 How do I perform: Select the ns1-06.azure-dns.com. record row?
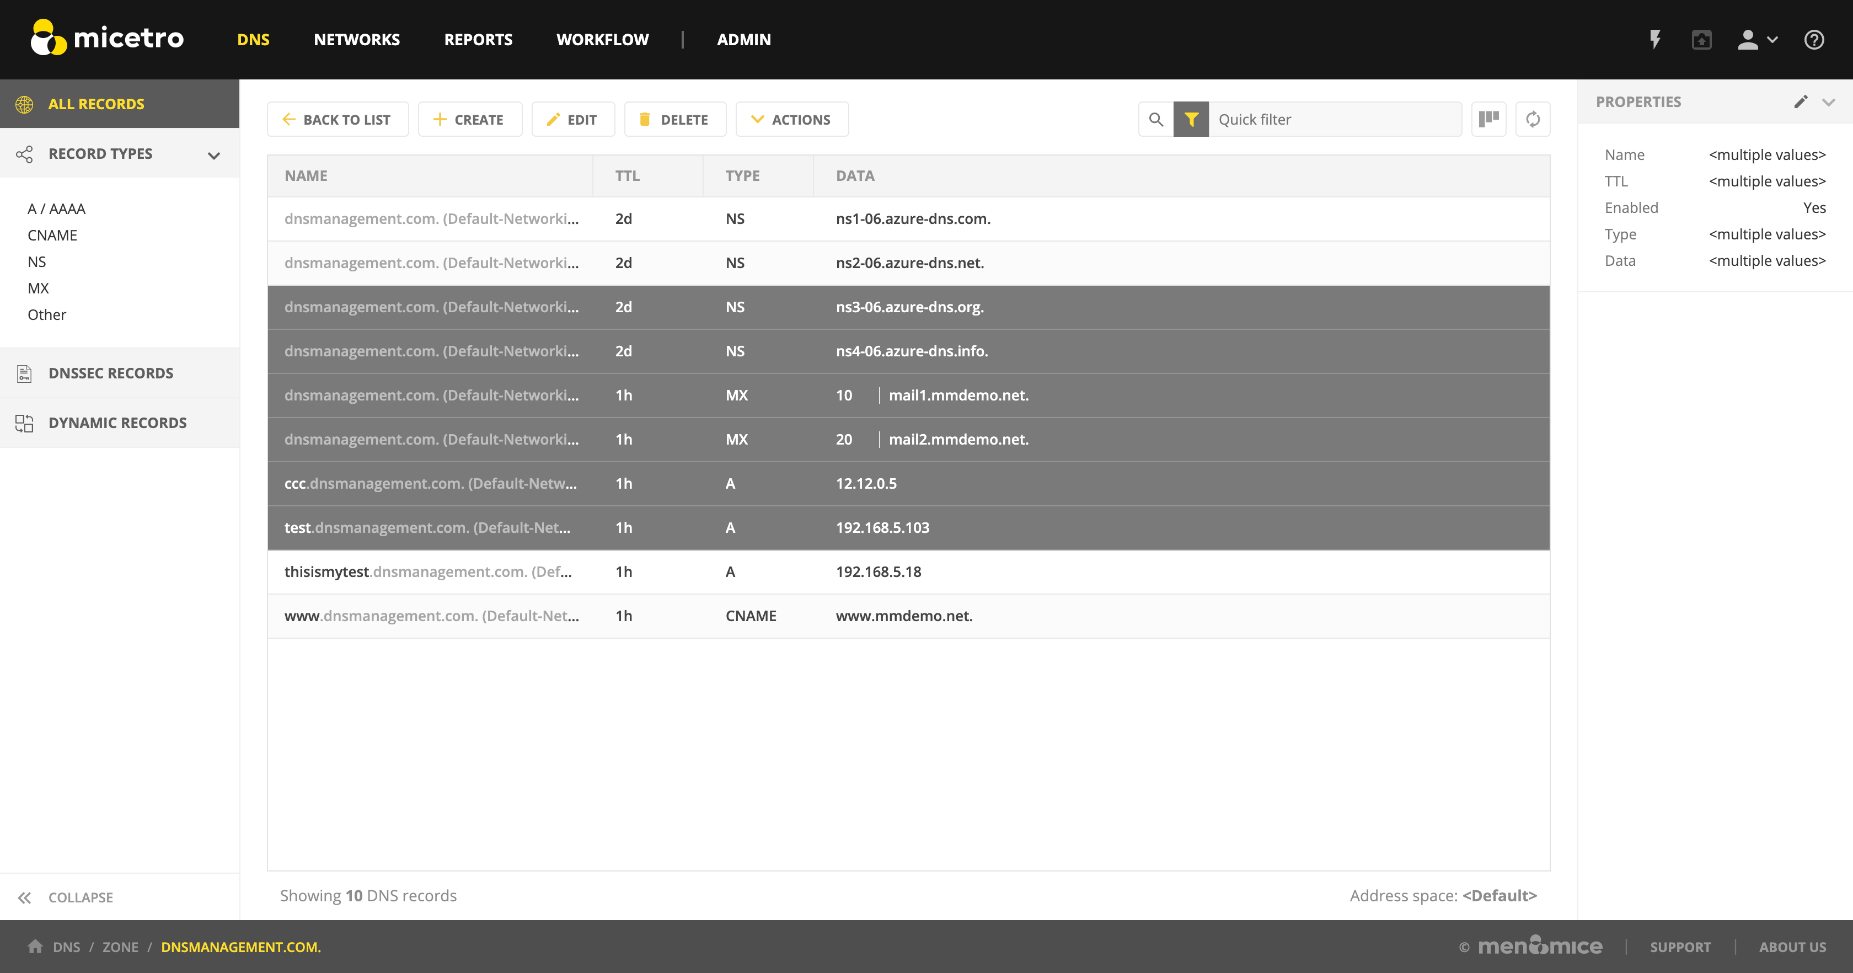click(908, 219)
